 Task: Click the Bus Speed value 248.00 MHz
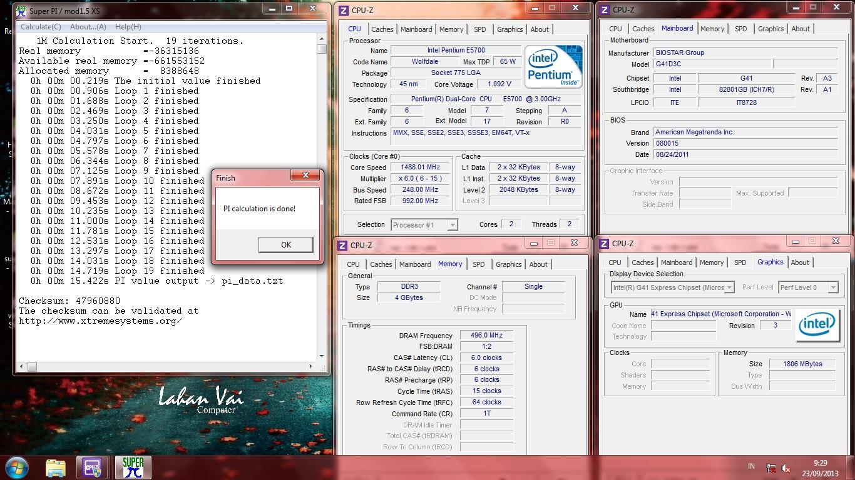tap(421, 190)
